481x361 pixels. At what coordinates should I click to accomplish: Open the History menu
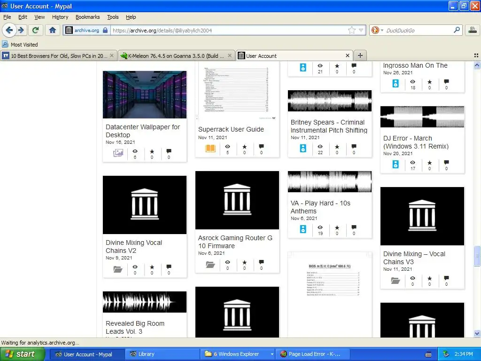click(60, 17)
